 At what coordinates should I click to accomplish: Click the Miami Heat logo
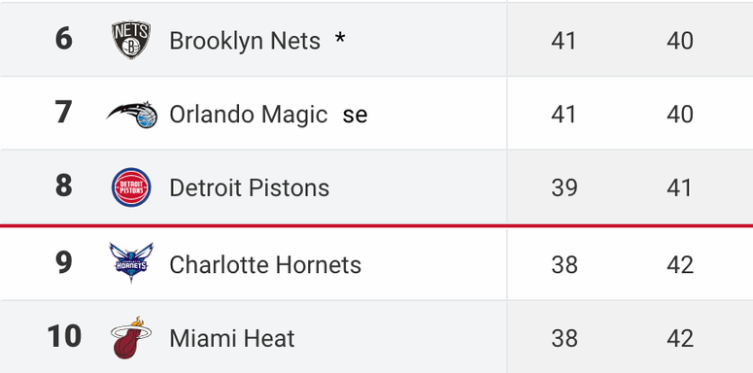(x=131, y=337)
